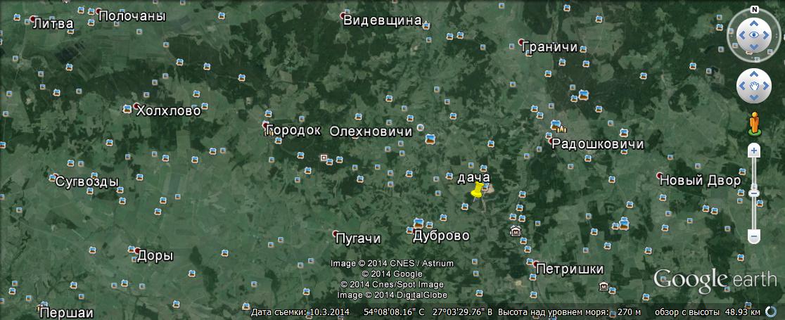Click the Пугачи place marker label
Image resolution: width=785 pixels, height=320 pixels.
[358, 238]
